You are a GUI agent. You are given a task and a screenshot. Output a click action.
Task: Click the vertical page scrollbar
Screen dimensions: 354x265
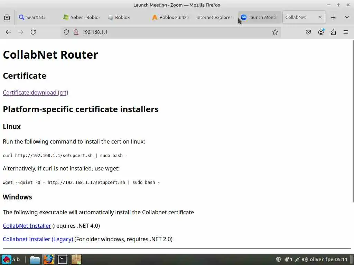(353, 121)
